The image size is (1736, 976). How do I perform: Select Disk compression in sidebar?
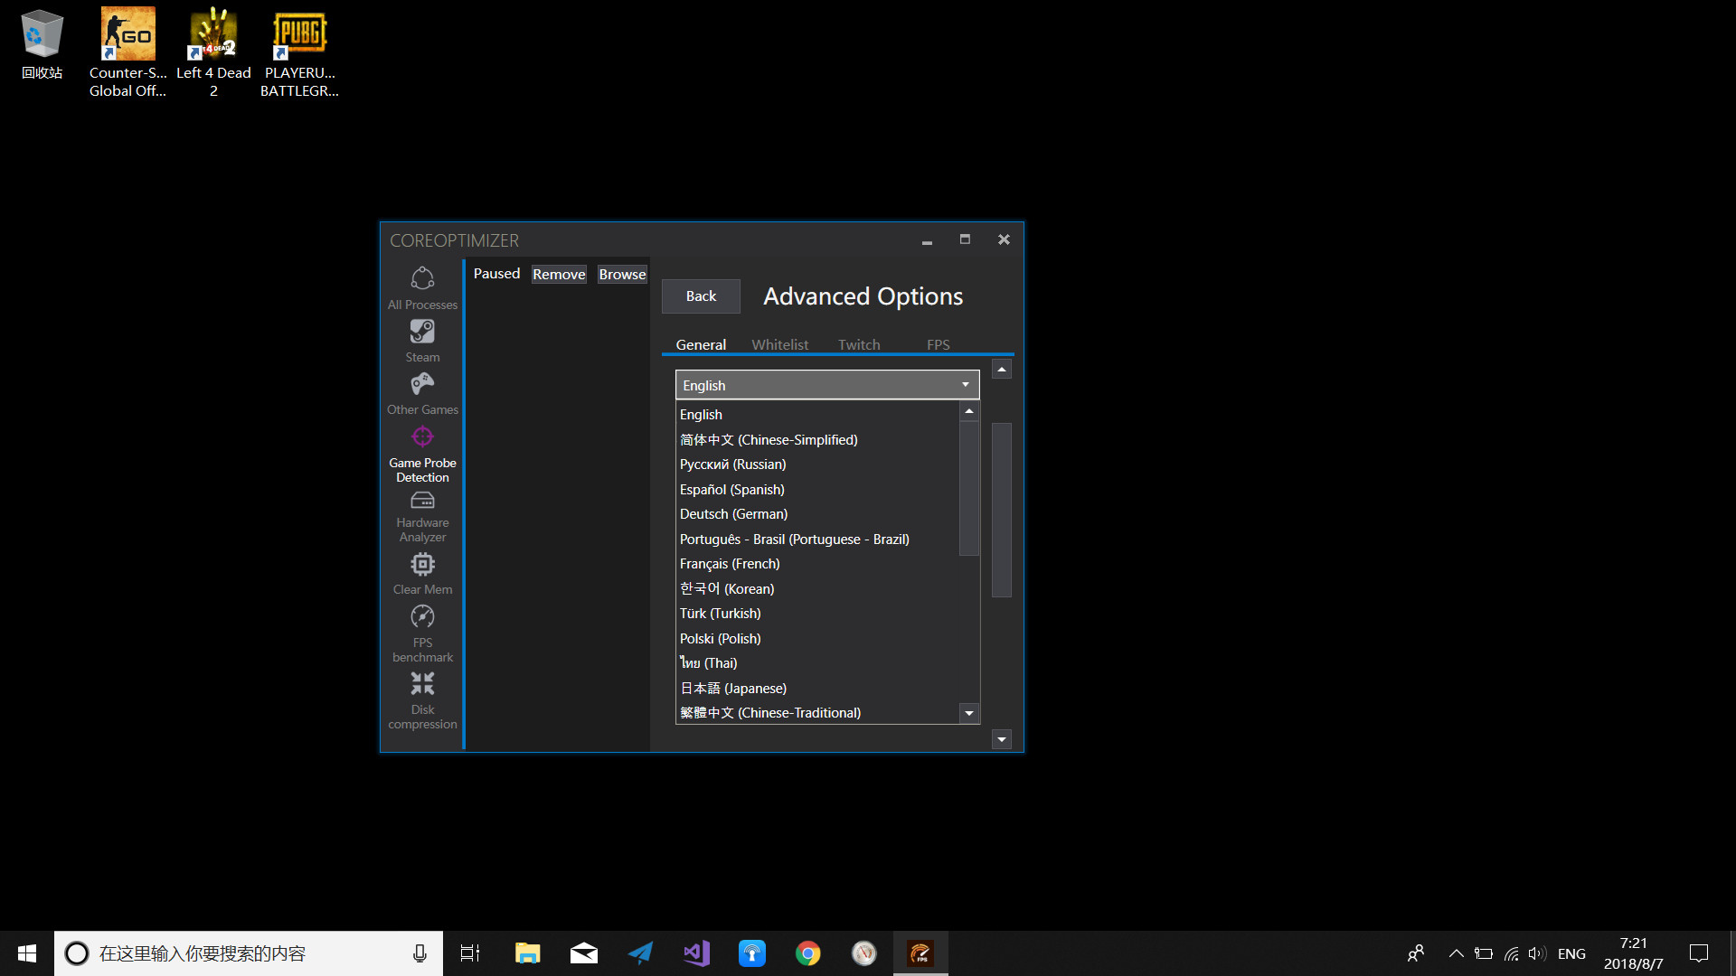[x=422, y=700]
